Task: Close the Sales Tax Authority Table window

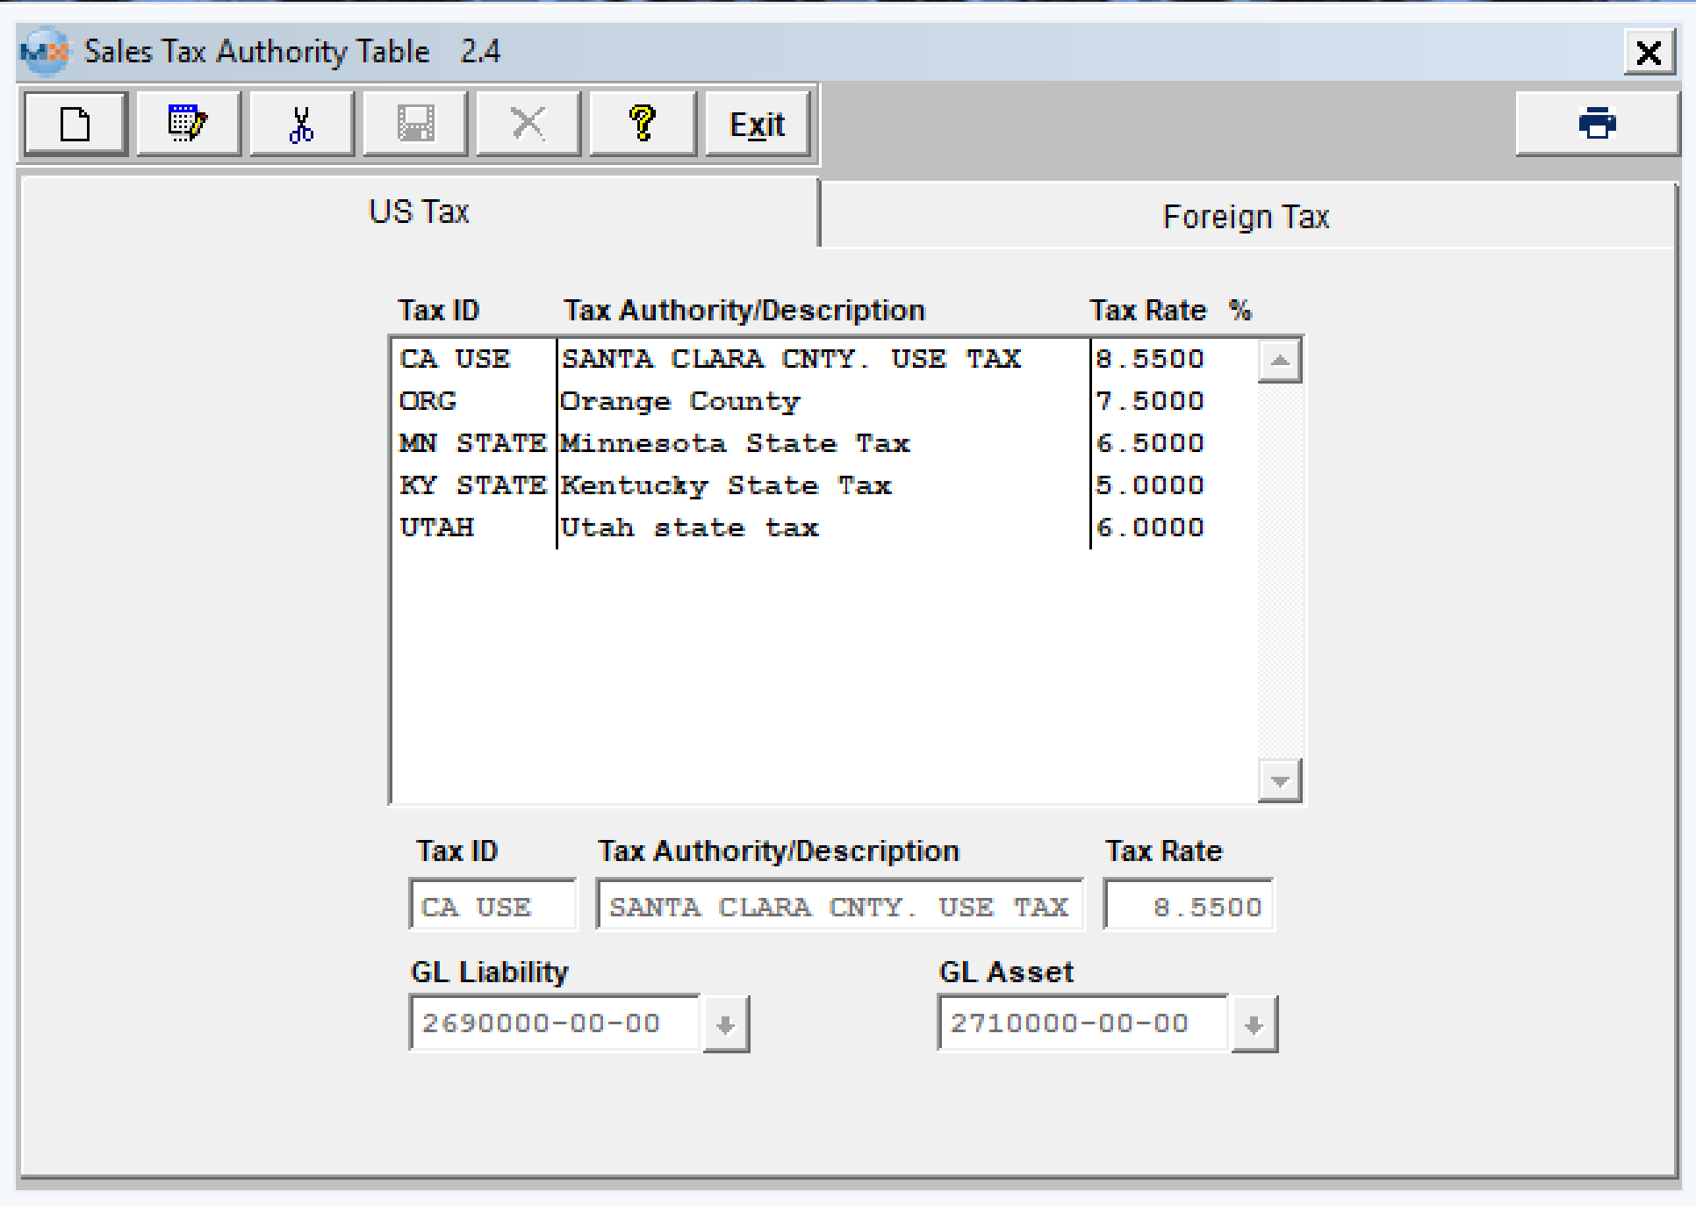Action: click(x=1648, y=53)
